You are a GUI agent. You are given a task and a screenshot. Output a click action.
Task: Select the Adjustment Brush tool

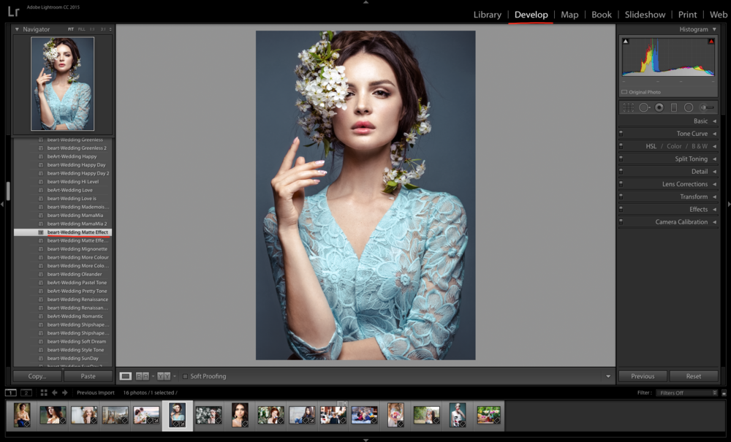706,107
